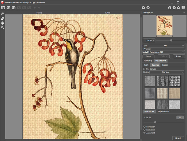This screenshot has height=141, width=187.
Task: Click the bottom Reset button
Action: point(178,138)
